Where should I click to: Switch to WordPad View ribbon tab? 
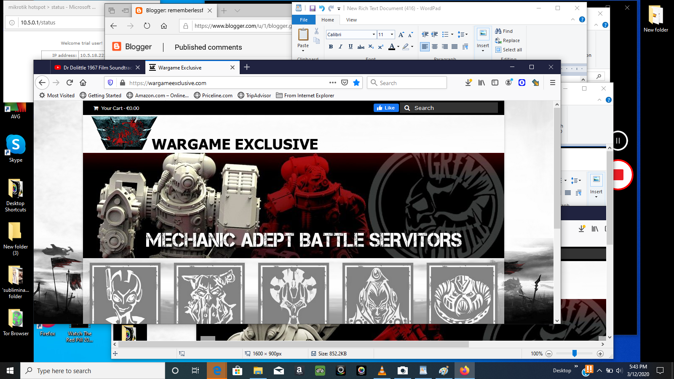[x=351, y=20]
